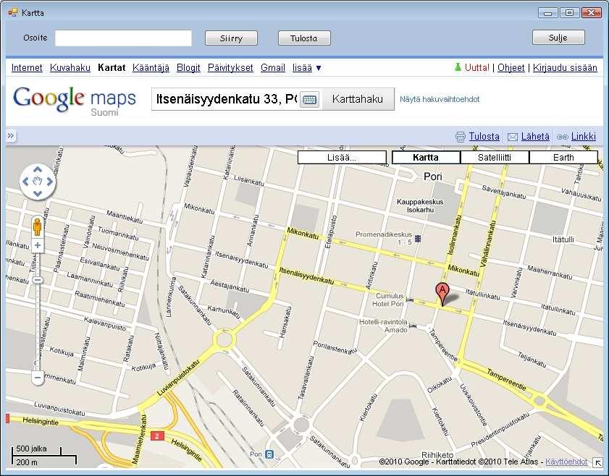
Task: Click the Sulje button
Action: pyautogui.click(x=558, y=38)
